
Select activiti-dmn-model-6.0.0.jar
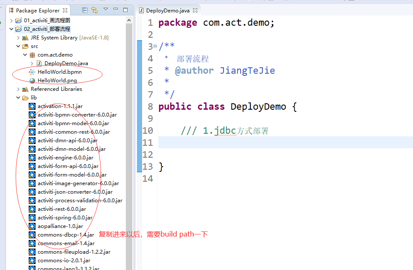click(x=71, y=149)
